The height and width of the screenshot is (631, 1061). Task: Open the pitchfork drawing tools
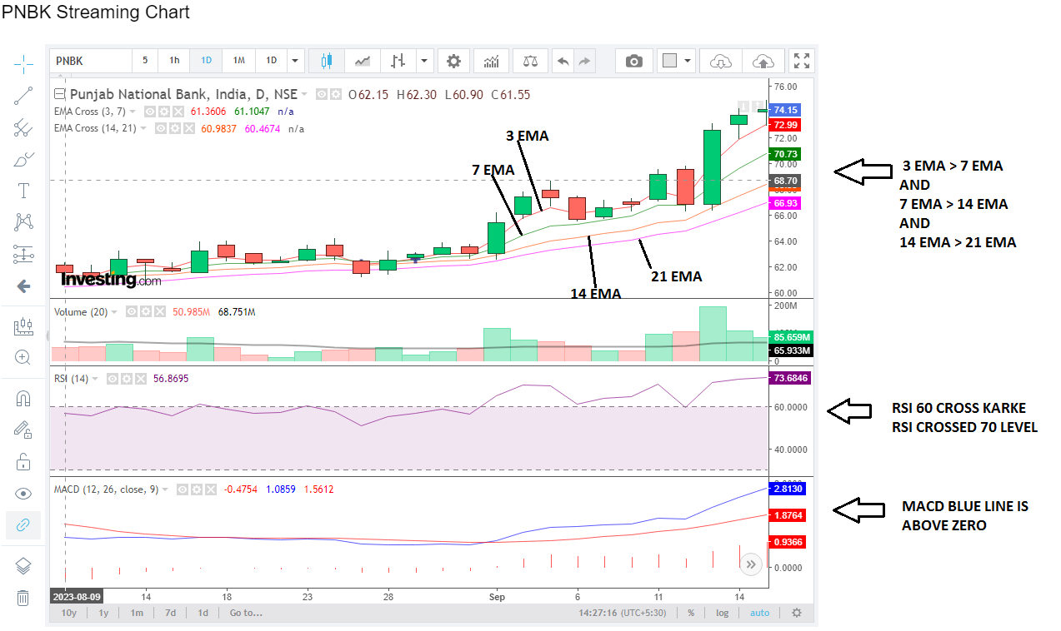tap(23, 127)
